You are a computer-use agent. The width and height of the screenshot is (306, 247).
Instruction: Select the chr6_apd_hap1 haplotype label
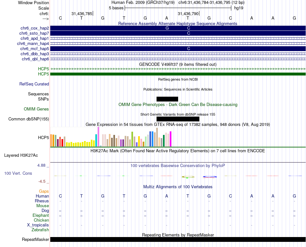[34, 38]
